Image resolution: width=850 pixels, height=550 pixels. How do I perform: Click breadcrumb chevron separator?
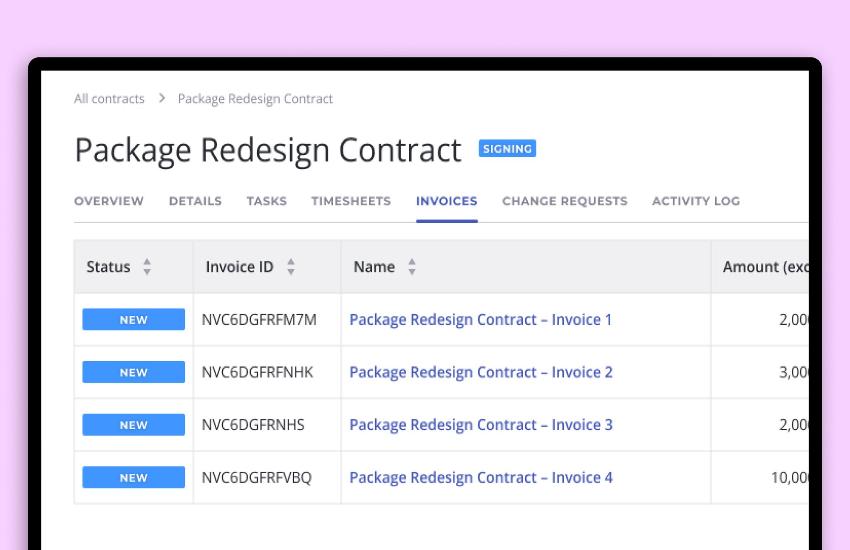click(x=161, y=99)
